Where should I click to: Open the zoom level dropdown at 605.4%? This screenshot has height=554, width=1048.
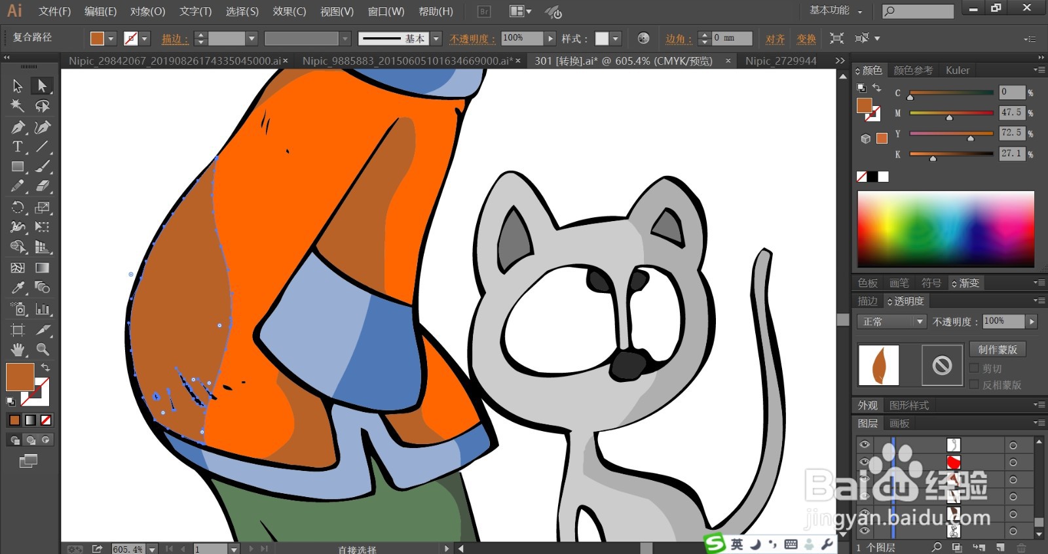[152, 549]
